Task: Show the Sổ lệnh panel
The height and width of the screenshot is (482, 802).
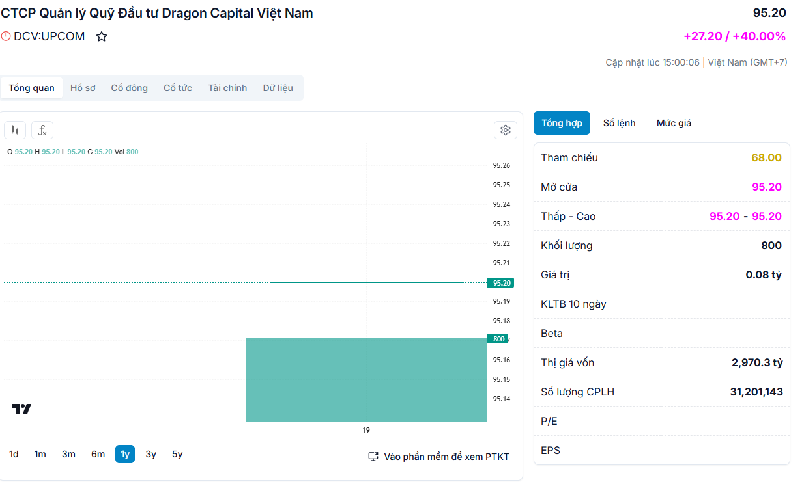Action: point(619,123)
